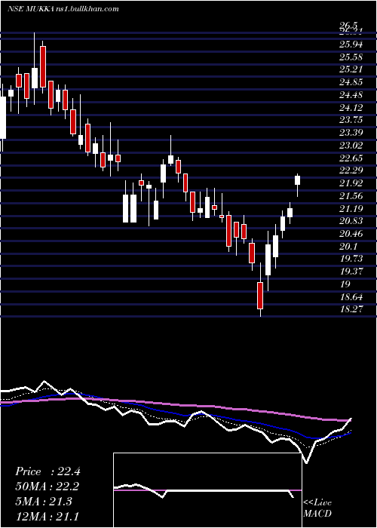The height and width of the screenshot is (528, 377).
Task: Click the 22.29 price axis label
Action: [351, 171]
